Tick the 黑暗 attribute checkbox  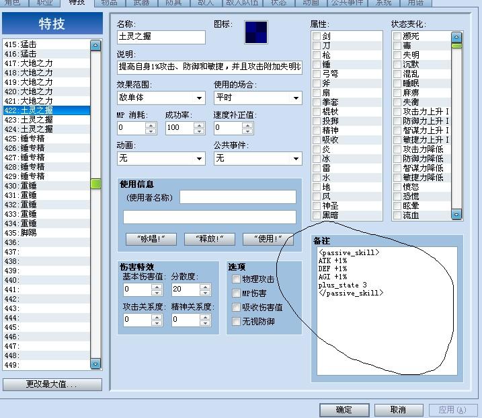pyautogui.click(x=317, y=215)
